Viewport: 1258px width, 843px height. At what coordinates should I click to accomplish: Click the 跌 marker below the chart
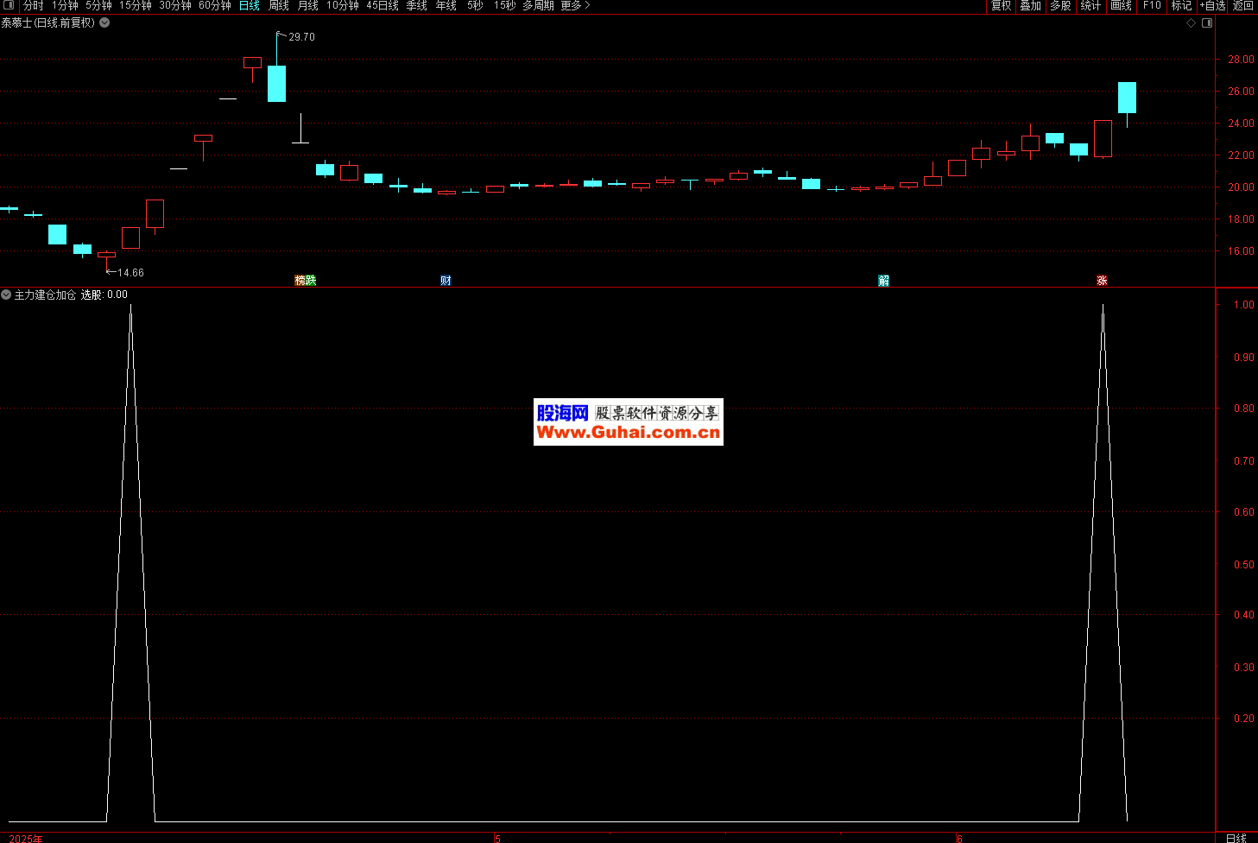(311, 281)
